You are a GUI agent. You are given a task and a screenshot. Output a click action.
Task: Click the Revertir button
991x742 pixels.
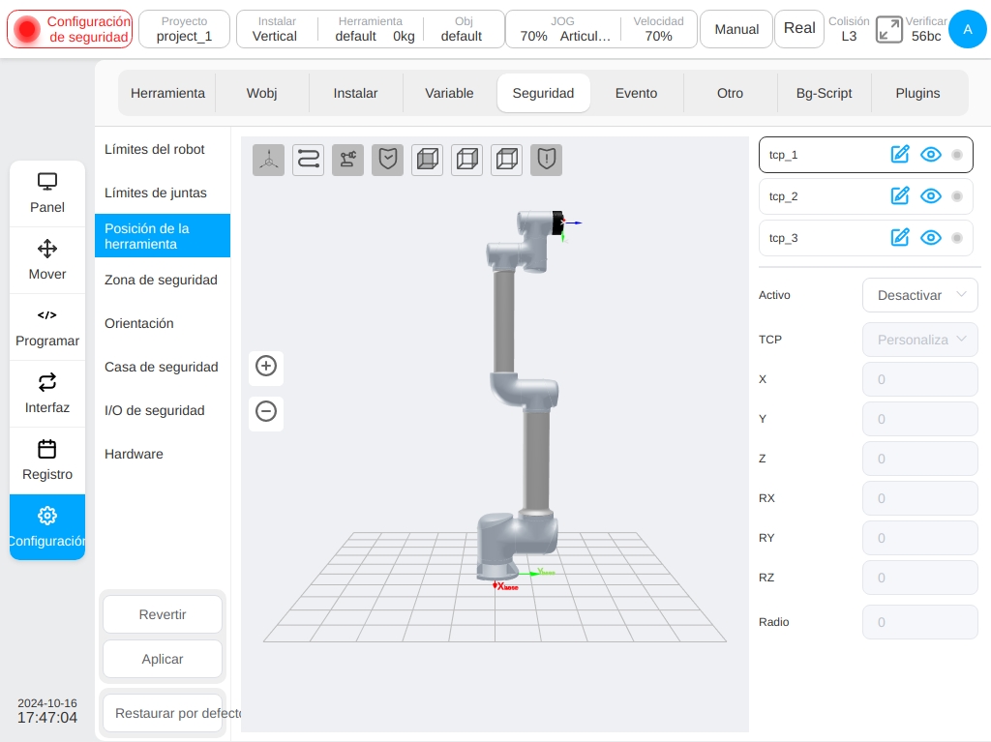coord(163,614)
